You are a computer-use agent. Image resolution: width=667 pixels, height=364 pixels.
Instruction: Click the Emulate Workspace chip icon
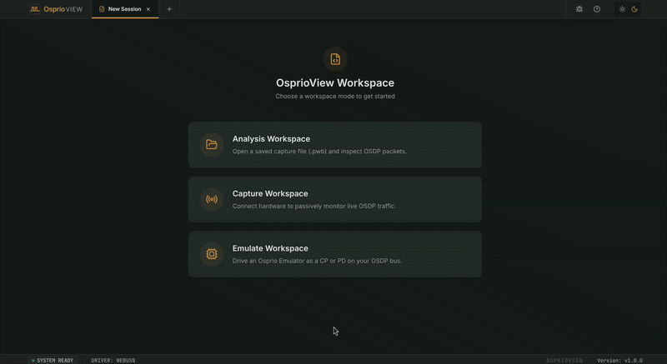click(x=212, y=254)
